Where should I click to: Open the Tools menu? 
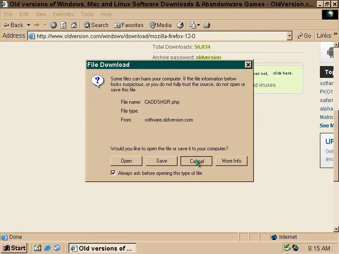pyautogui.click(x=87, y=14)
